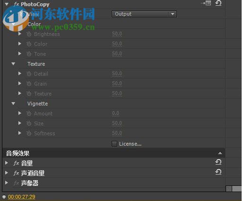This screenshot has width=244, height=201.
Task: Reset the 声道音量 audio effect
Action: tap(218, 172)
